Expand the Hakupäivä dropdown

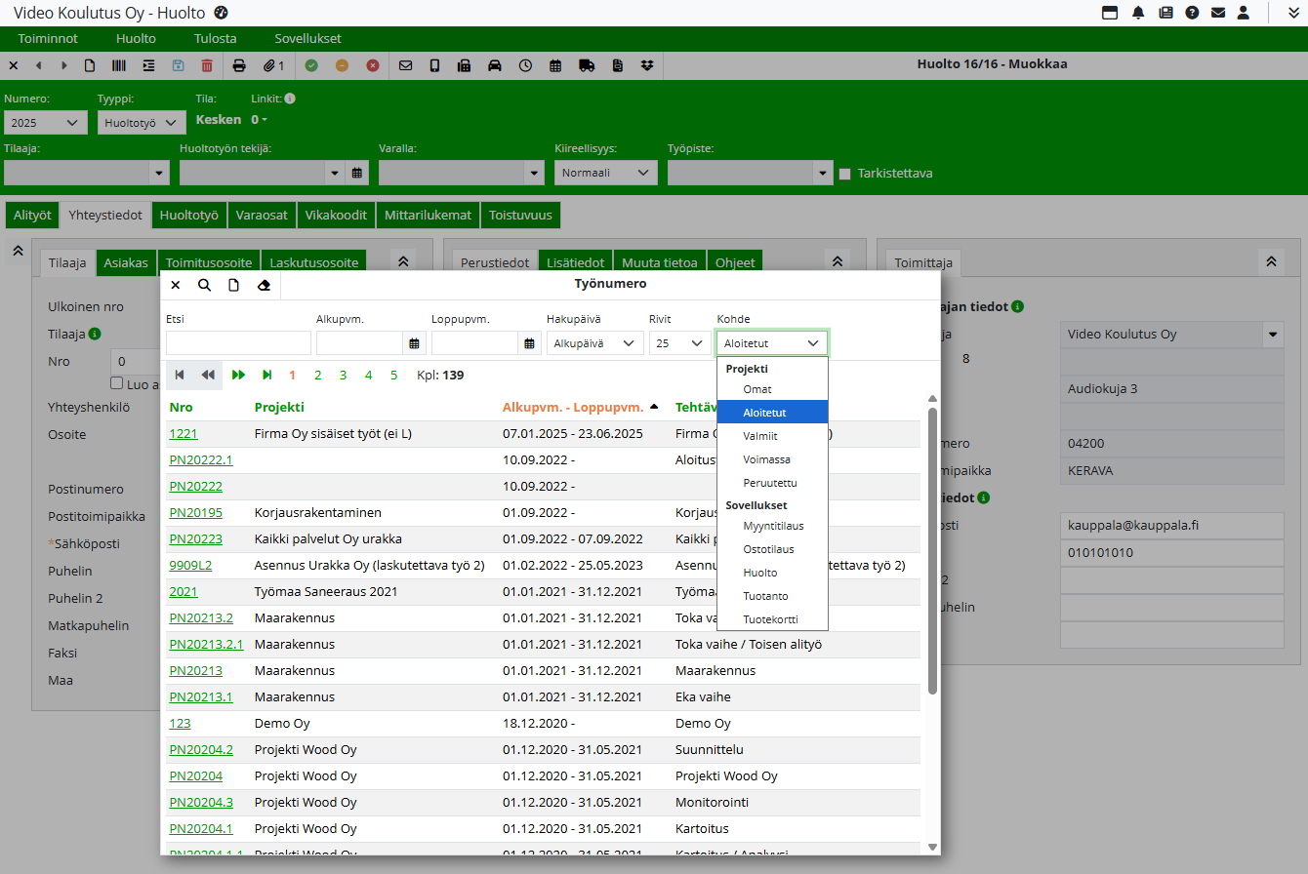point(593,343)
